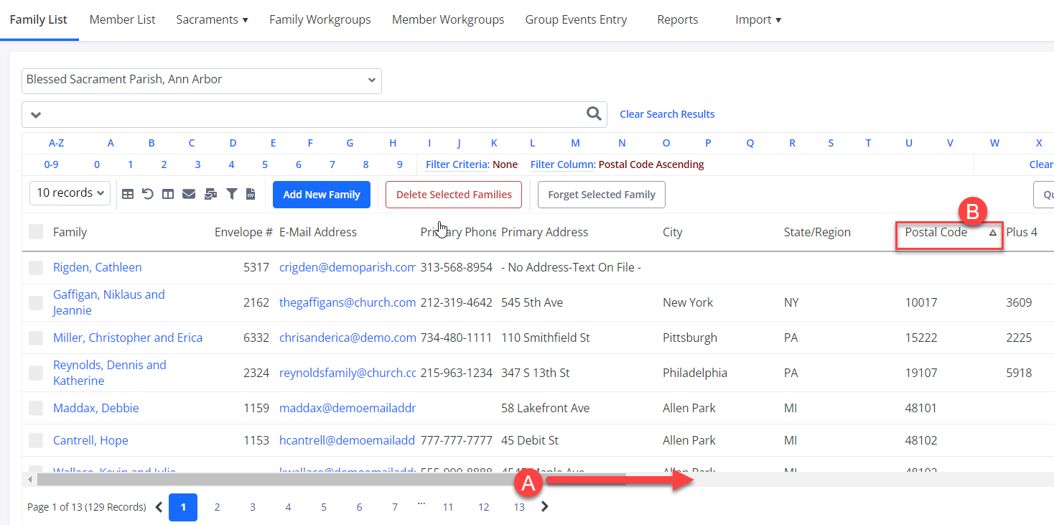The width and height of the screenshot is (1054, 525).
Task: Filter families by letter M
Action: (x=576, y=143)
